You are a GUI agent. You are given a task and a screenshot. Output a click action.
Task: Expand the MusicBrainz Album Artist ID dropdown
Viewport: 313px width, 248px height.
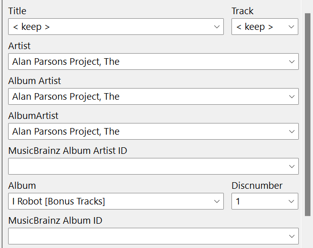click(291, 166)
